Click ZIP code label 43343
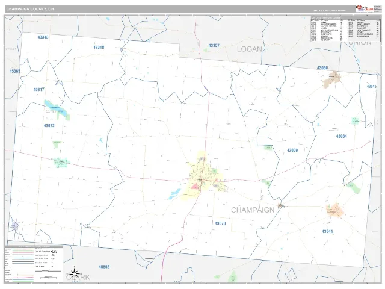The image size is (385, 289). pyautogui.click(x=43, y=37)
